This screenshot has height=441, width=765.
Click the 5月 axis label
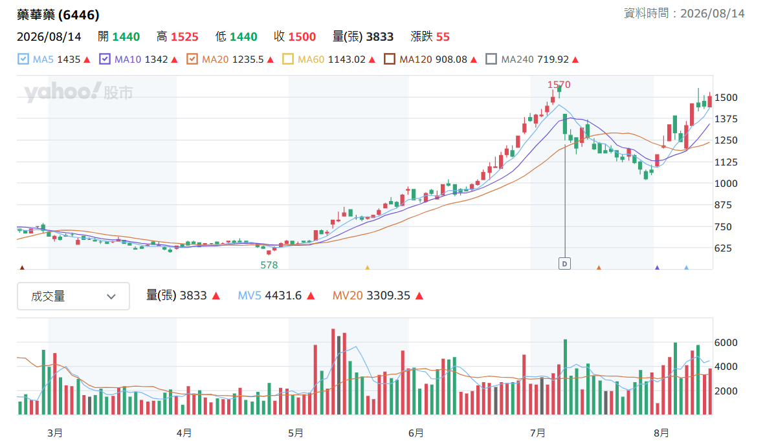(296, 433)
